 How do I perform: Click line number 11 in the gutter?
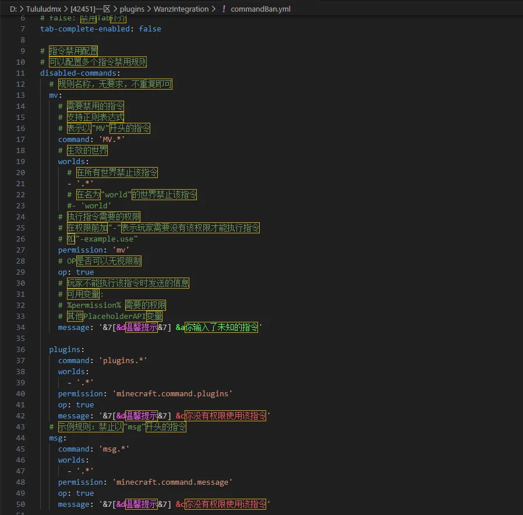[x=20, y=73]
